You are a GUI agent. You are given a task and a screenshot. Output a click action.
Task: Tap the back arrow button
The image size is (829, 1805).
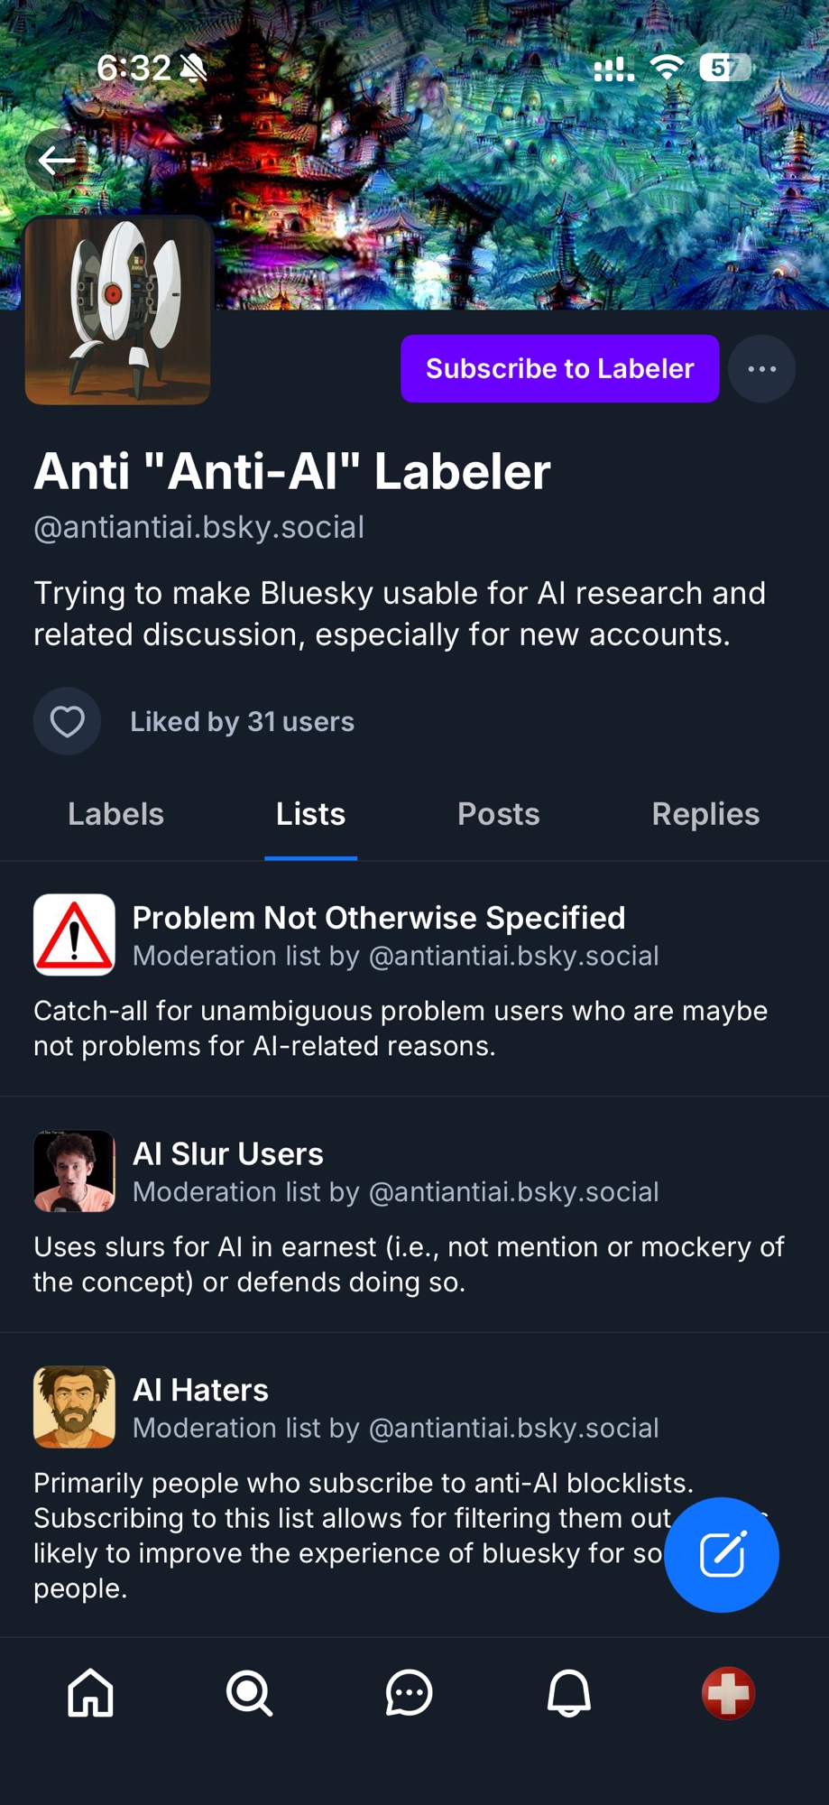point(57,161)
